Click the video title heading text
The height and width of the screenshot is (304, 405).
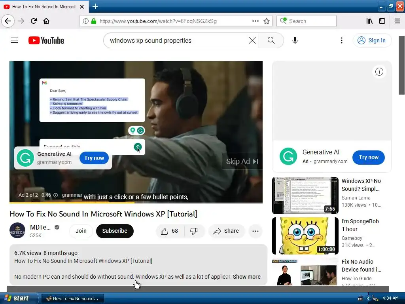click(x=103, y=214)
